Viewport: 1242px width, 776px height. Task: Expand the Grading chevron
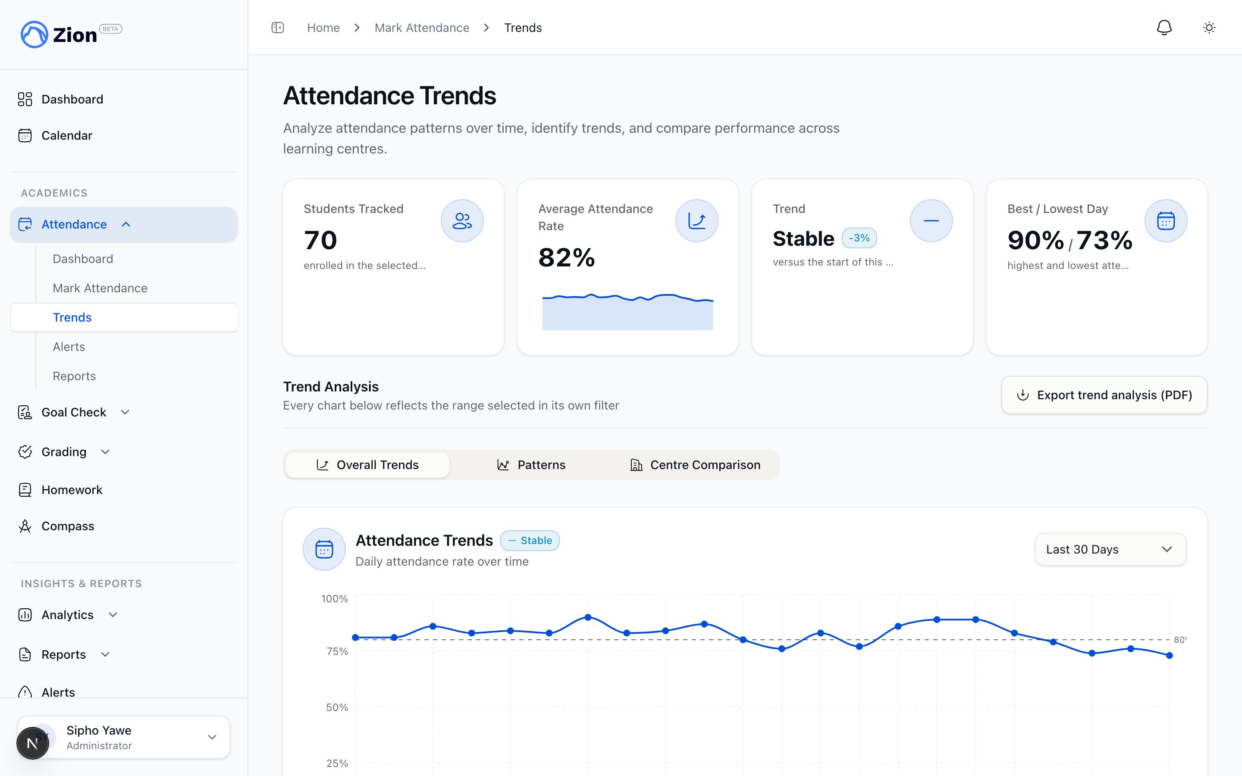[x=105, y=452]
